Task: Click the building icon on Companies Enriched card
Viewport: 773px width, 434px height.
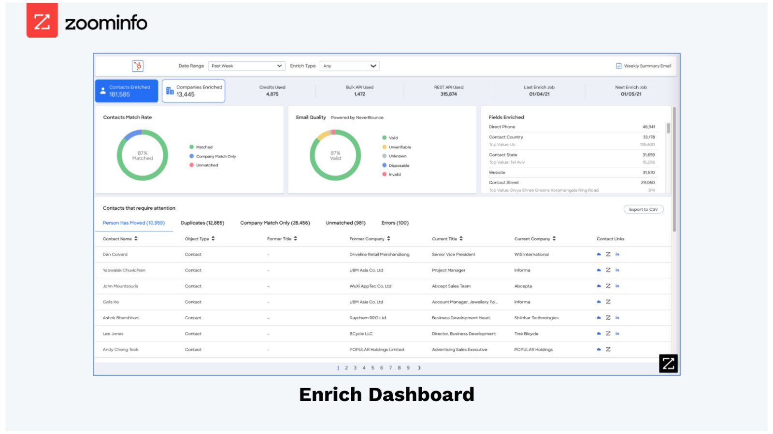Action: pyautogui.click(x=169, y=90)
